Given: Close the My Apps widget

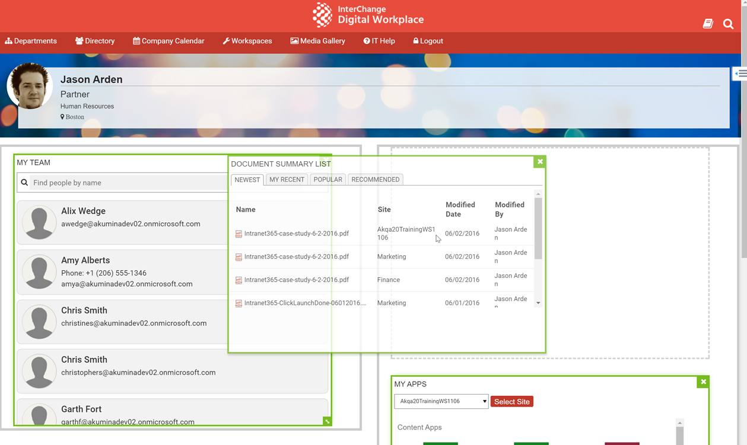Looking at the screenshot, I should 703,382.
